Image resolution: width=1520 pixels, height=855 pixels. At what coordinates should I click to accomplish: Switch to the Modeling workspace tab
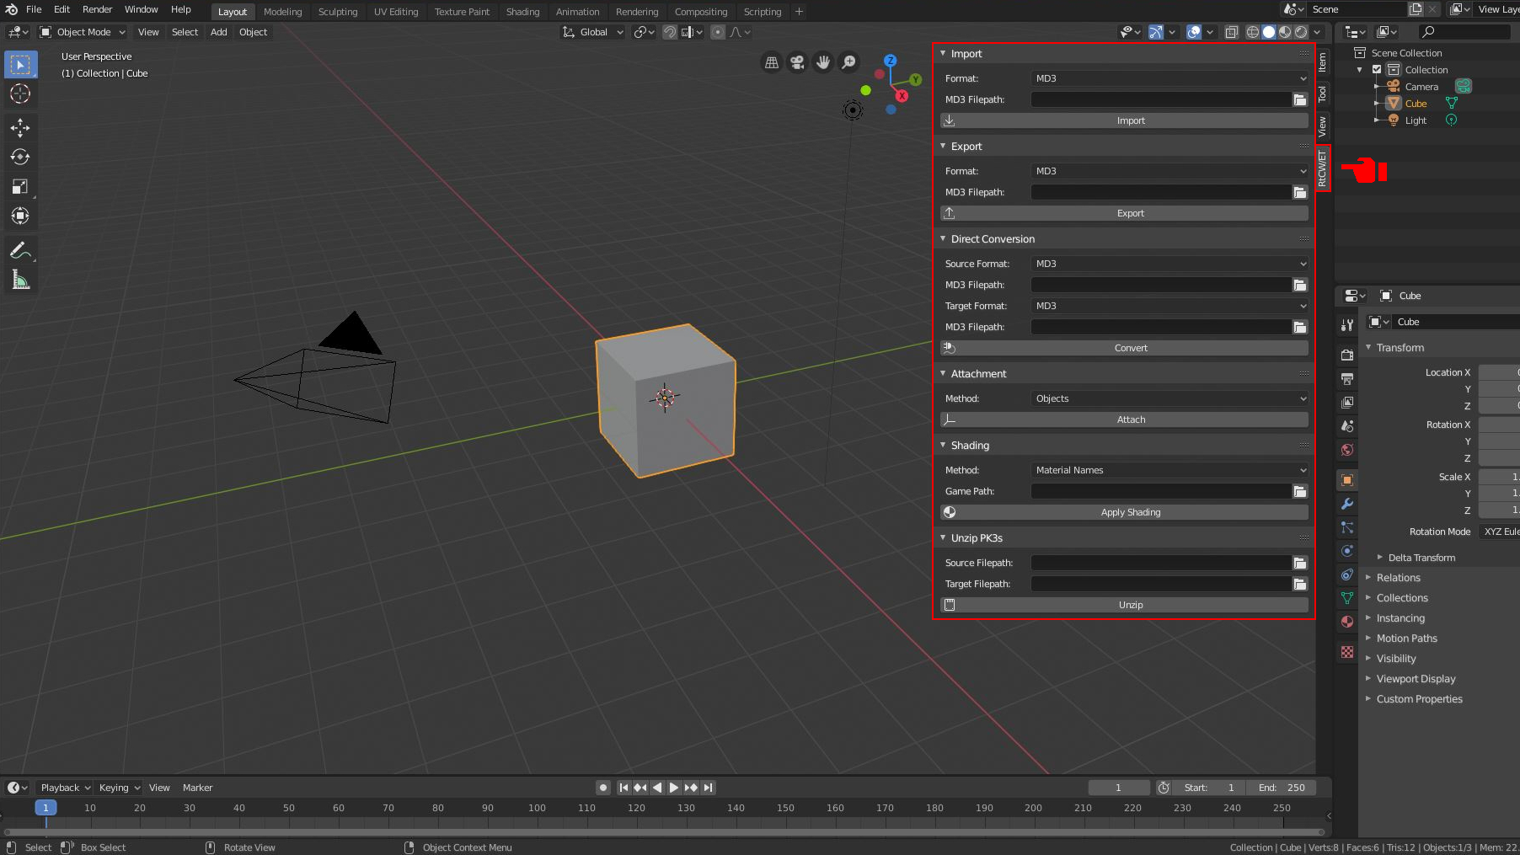click(x=282, y=12)
